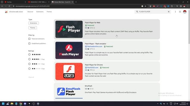Select the four stars and up filter
The height and width of the screenshot is (106, 190).
coord(29,59)
